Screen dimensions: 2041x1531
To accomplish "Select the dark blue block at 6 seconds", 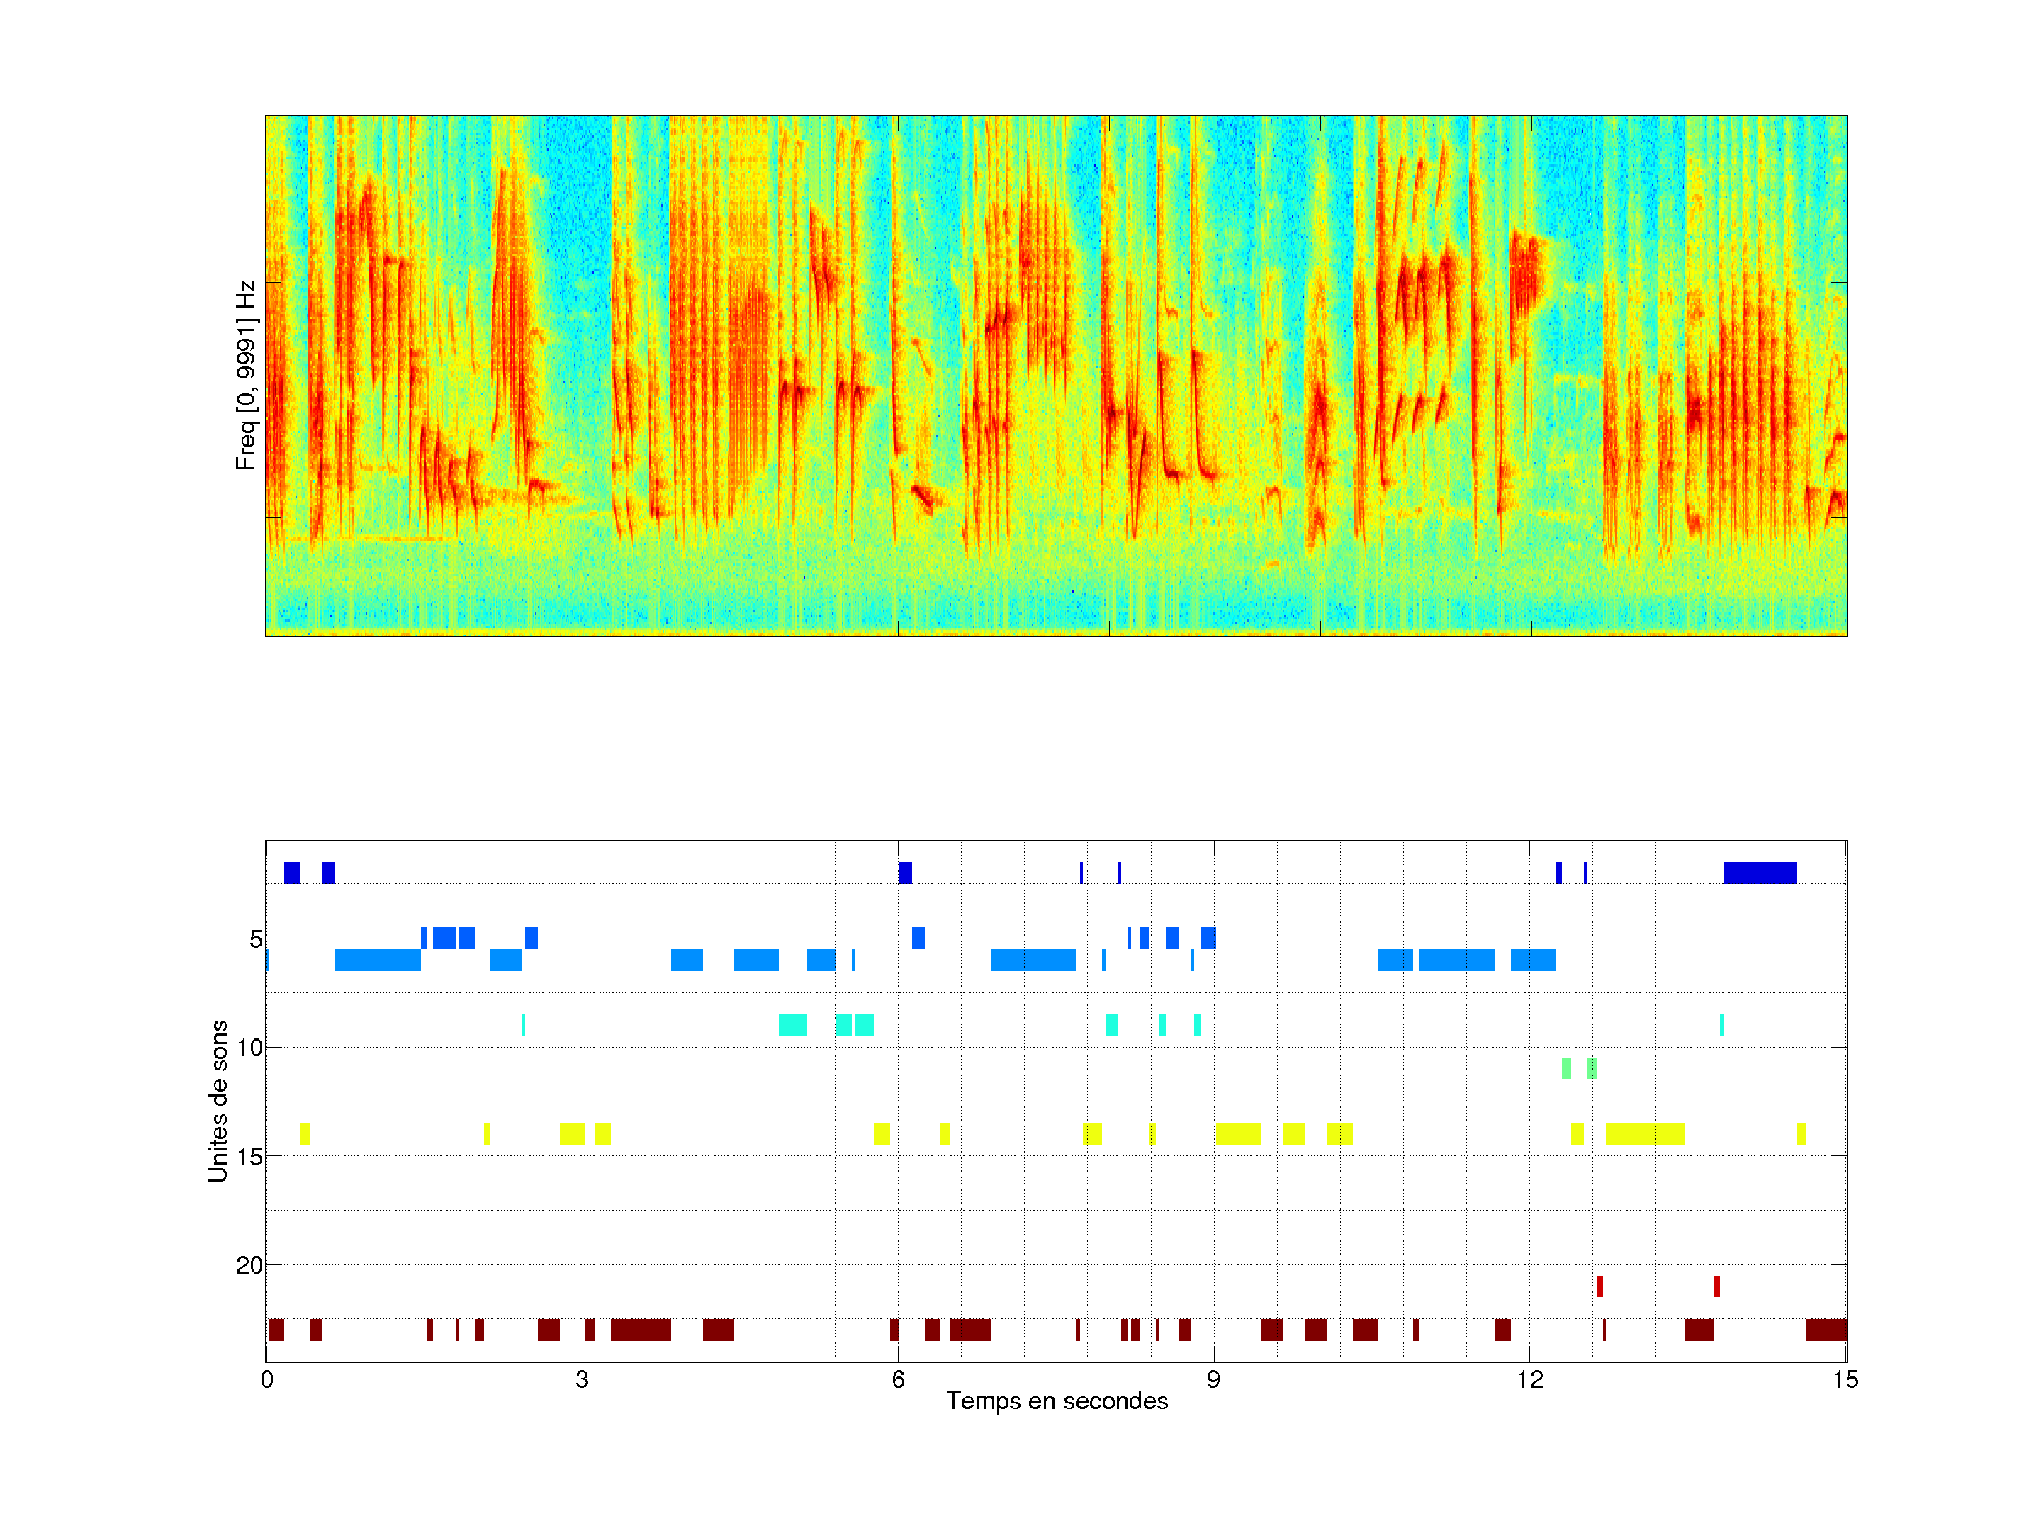I will [905, 872].
